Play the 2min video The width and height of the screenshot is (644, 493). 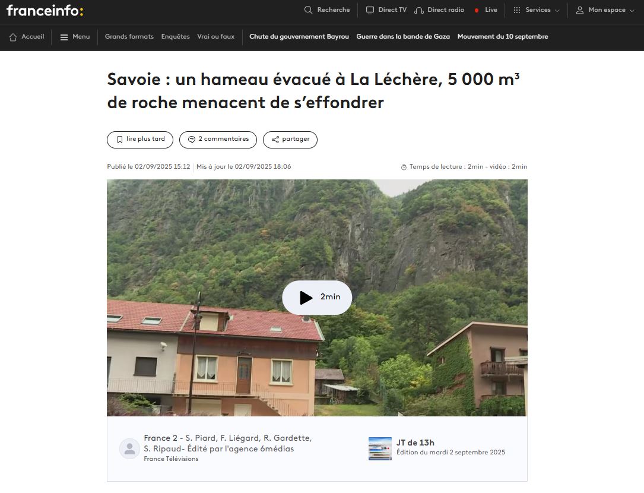point(317,298)
